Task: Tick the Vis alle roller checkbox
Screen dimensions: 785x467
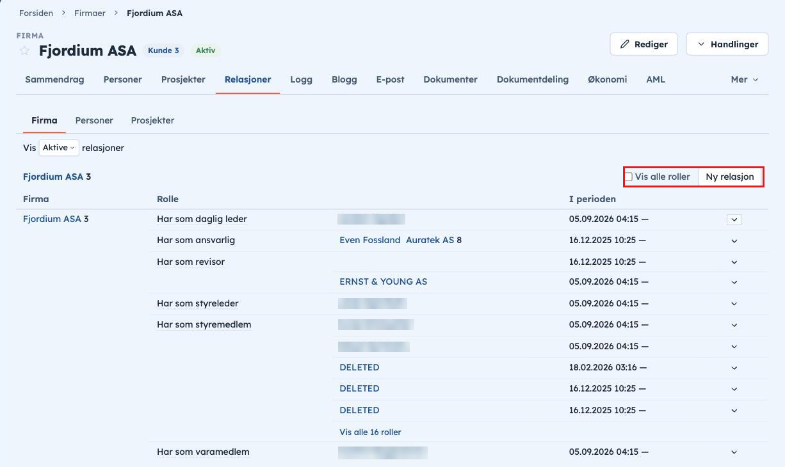Action: tap(629, 177)
